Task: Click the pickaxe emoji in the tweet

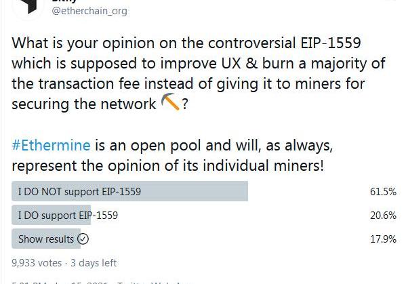Action: click(x=170, y=102)
